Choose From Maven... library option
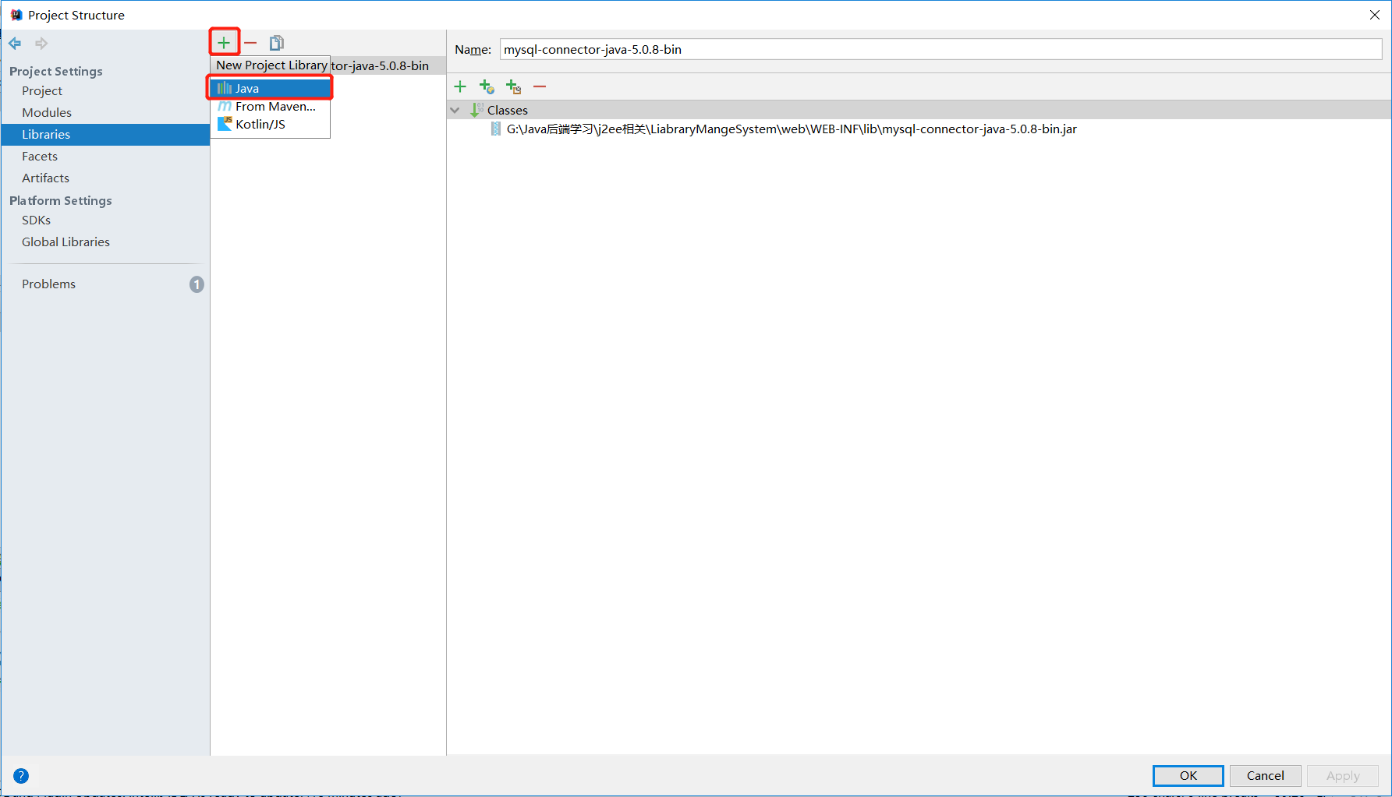 click(x=270, y=106)
